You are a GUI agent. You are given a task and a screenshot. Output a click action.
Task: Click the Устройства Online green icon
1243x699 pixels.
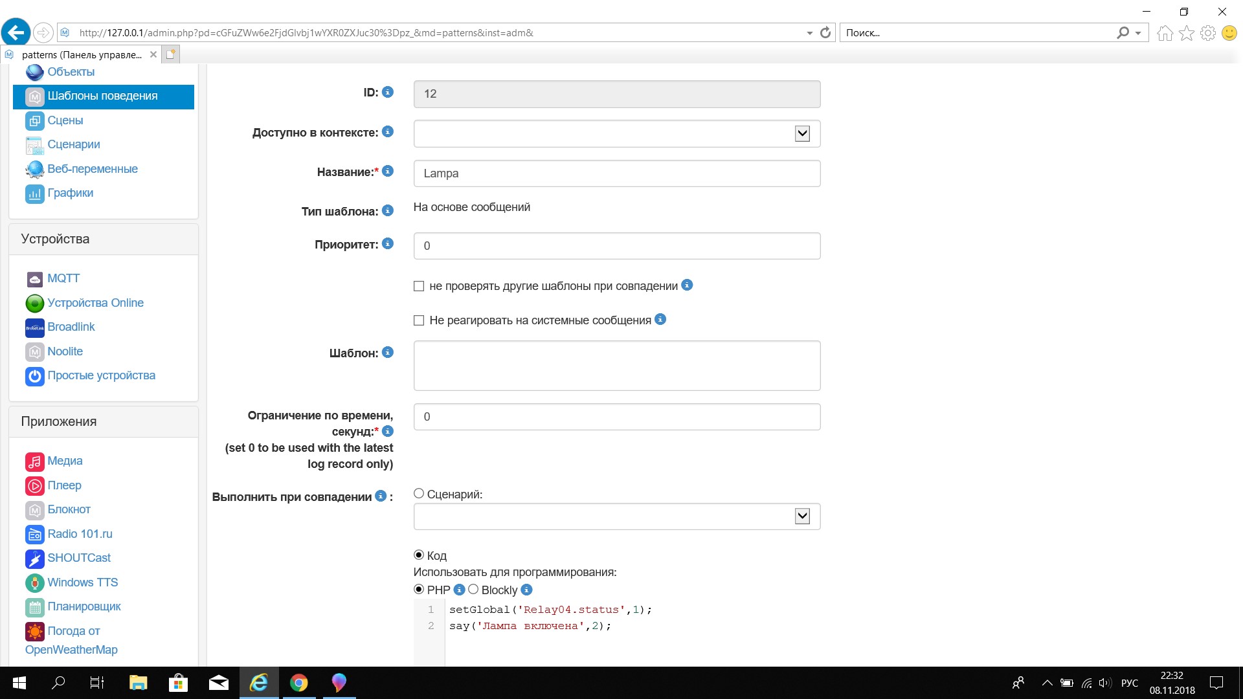pyautogui.click(x=34, y=303)
